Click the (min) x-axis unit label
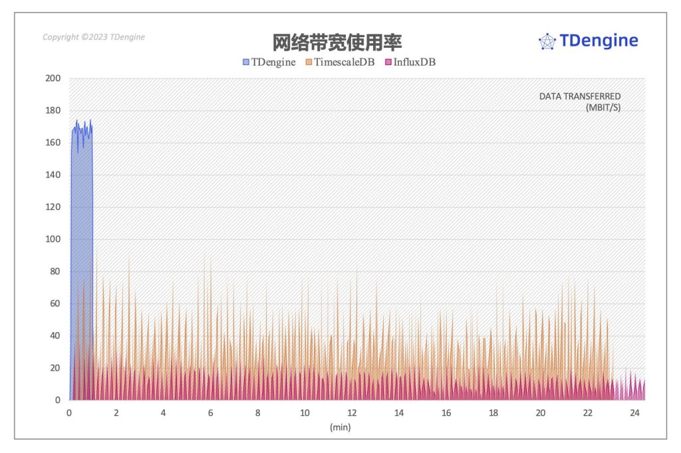681x453 pixels. pos(340,427)
